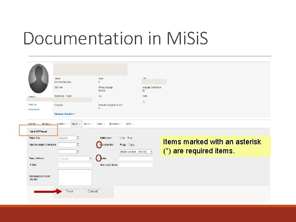Image resolution: width=296 pixels, height=222 pixels.
Task: Open the Attendance menu
Action: 47,124
